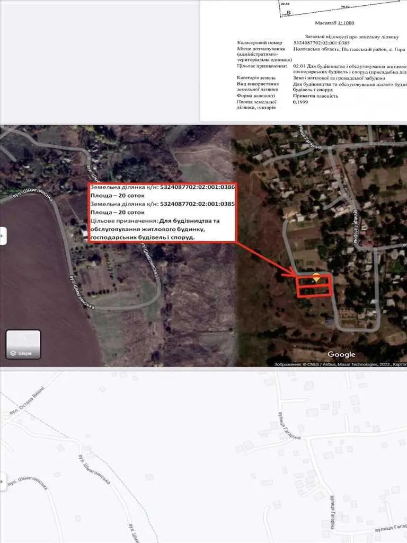
Task: Click cadastral number 5324087702:02:001:0385 in the document
Action: pyautogui.click(x=322, y=42)
